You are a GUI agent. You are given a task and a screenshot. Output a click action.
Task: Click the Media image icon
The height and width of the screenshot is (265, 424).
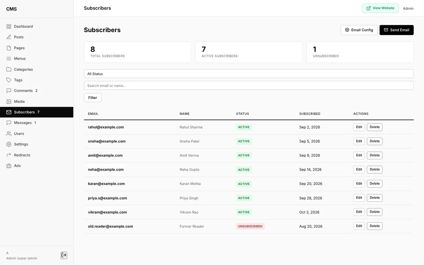pyautogui.click(x=9, y=102)
